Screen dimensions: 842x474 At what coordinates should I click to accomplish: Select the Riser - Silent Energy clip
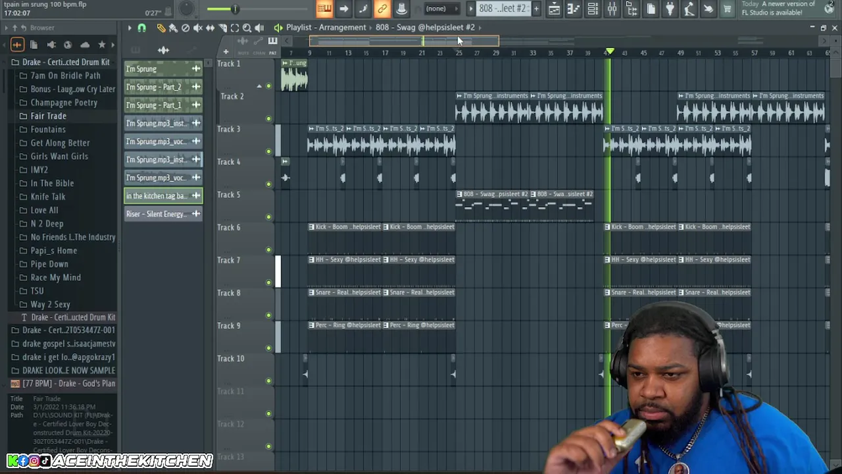163,214
